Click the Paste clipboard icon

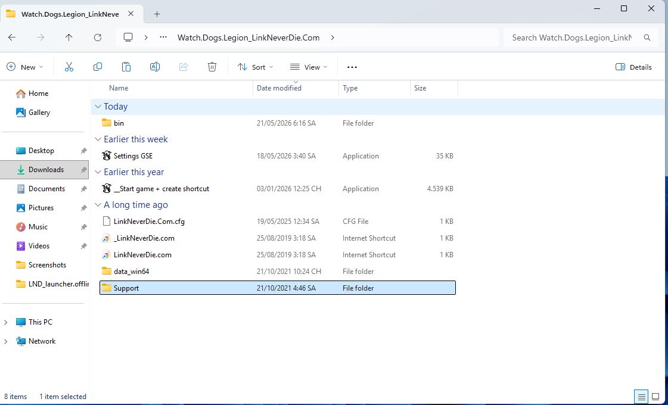tap(126, 67)
